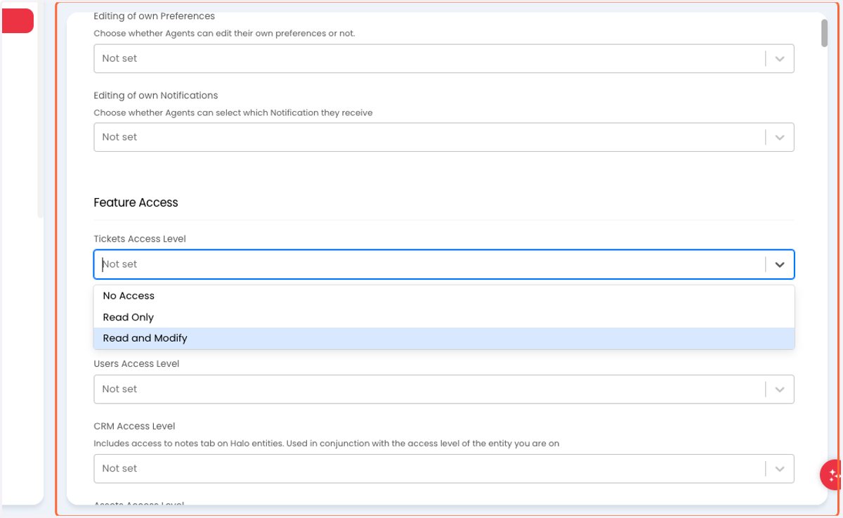The height and width of the screenshot is (518, 843).
Task: Click the Tickets Access Level label
Action: 140,239
